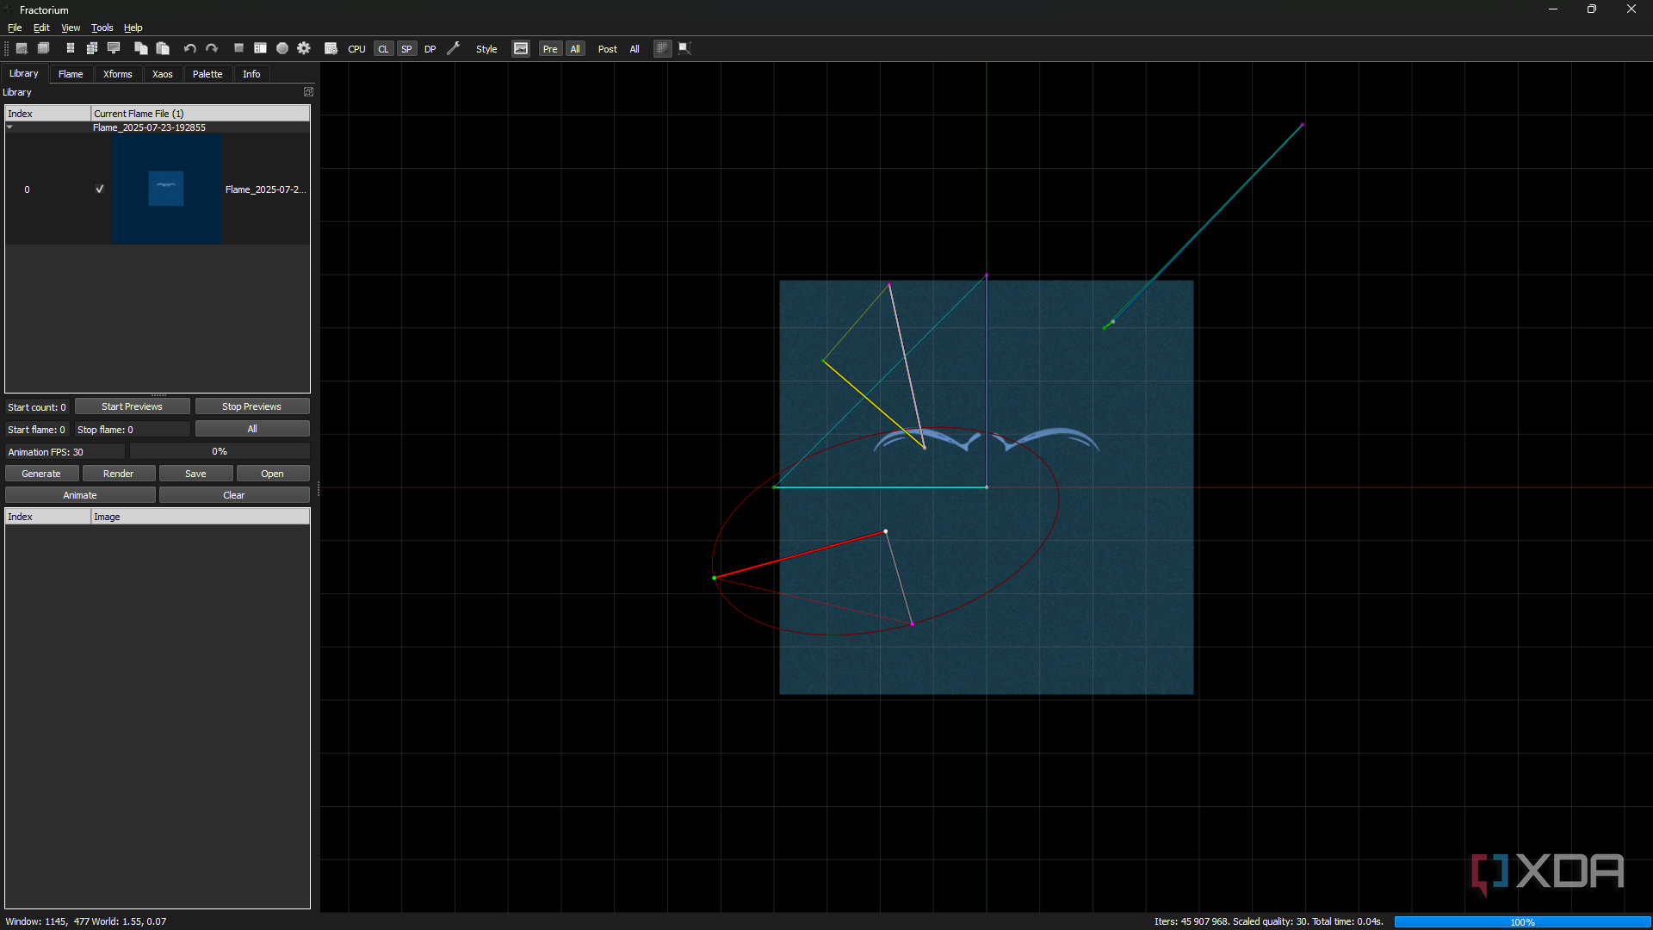This screenshot has width=1653, height=930.
Task: Click the Animation FPS: 30 field
Action: tap(65, 451)
